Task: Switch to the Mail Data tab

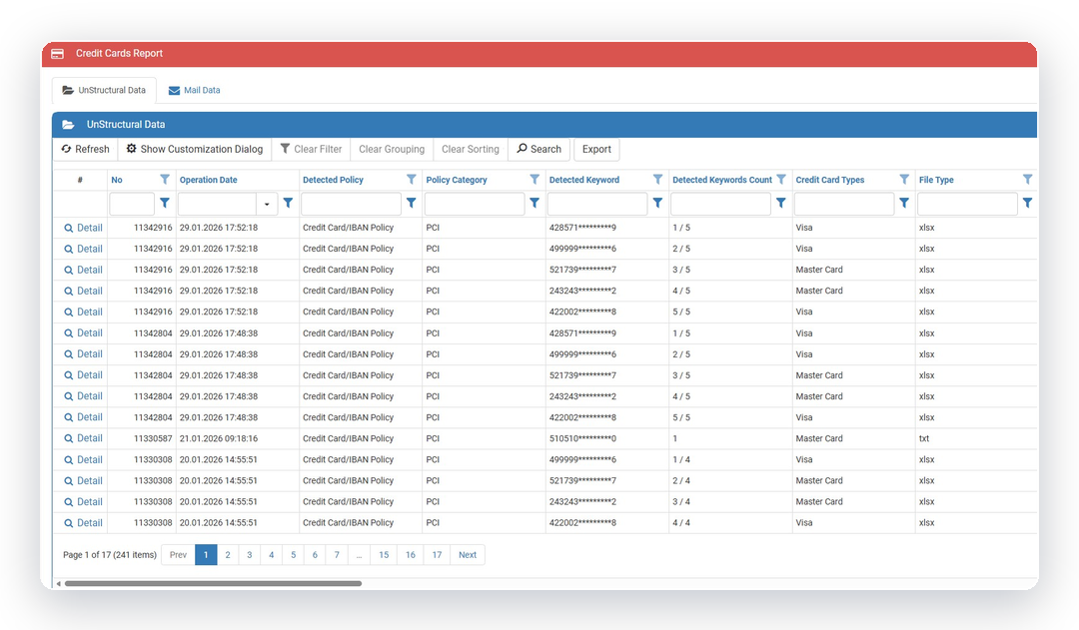Action: coord(195,90)
